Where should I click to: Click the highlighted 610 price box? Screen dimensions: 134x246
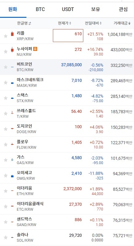(x=68, y=36)
